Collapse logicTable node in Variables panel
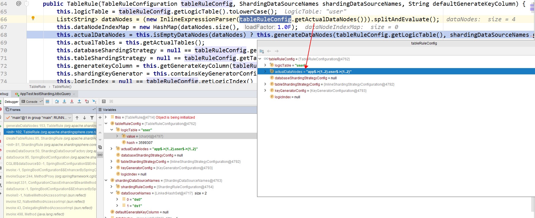 click(x=112, y=130)
